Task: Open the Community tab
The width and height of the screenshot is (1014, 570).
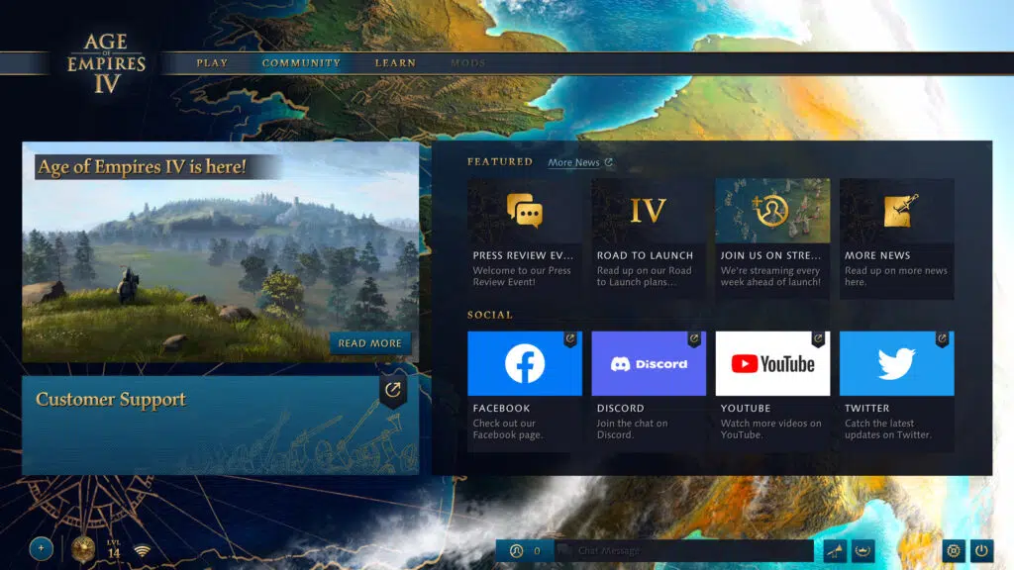Action: [301, 63]
